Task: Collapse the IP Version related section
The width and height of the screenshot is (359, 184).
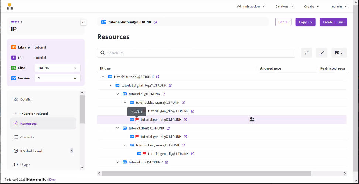Action: coord(16,114)
